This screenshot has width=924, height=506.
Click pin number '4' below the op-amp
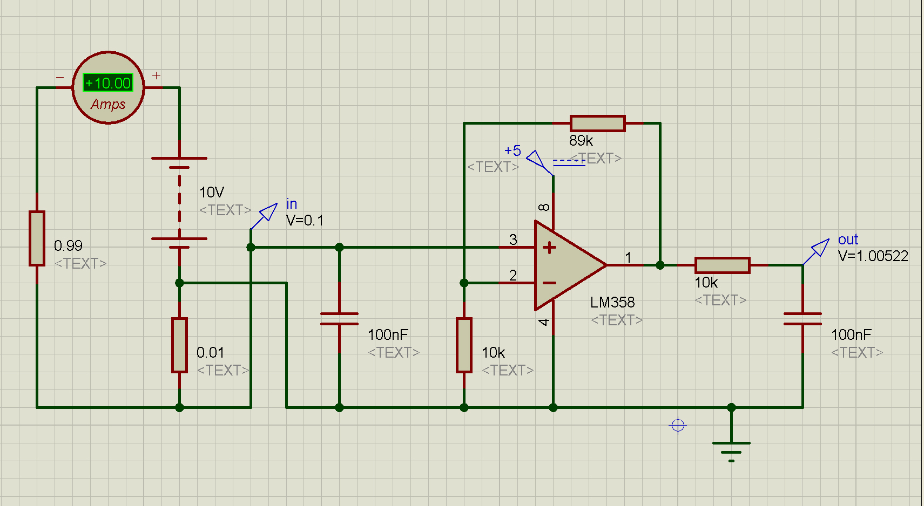tap(544, 322)
